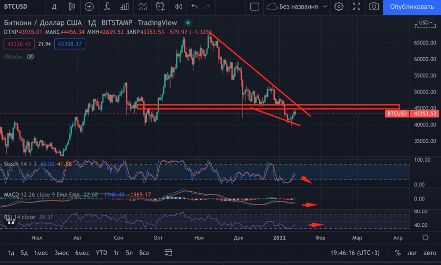Image resolution: width=441 pixels, height=265 pixels.
Task: Start bar replay with rewind icon
Action: (178, 6)
